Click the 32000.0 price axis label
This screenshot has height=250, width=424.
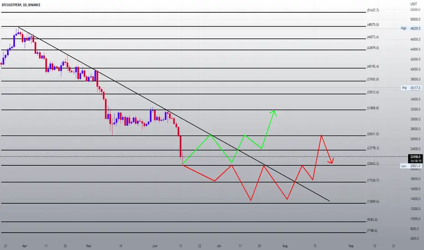(x=415, y=110)
